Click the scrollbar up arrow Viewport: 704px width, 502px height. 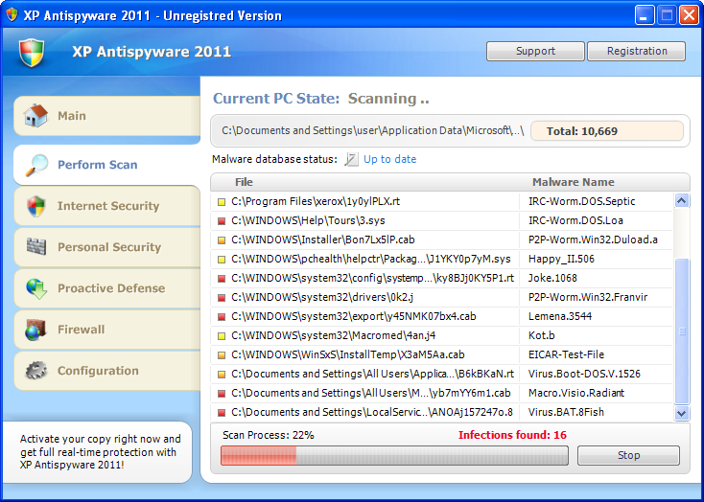click(682, 200)
